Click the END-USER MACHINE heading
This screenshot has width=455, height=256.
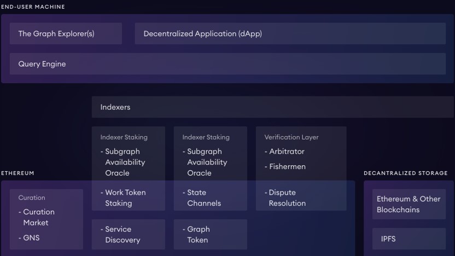pos(33,7)
